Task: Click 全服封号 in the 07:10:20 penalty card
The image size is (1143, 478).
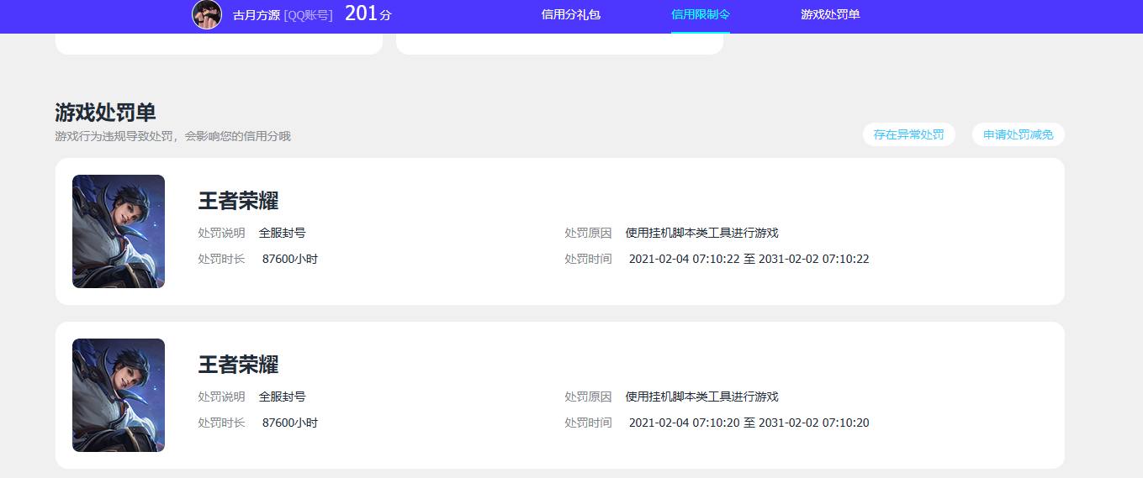Action: [x=283, y=397]
